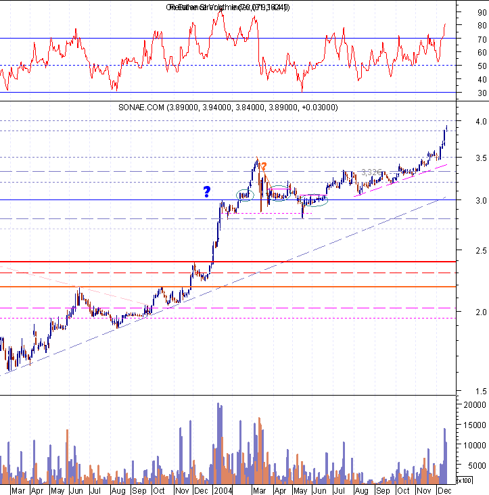Click the 1.5 price axis label
The height and width of the screenshot is (495, 489).
click(481, 392)
